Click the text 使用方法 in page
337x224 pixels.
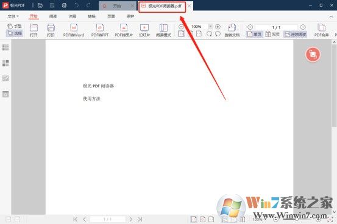click(91, 98)
